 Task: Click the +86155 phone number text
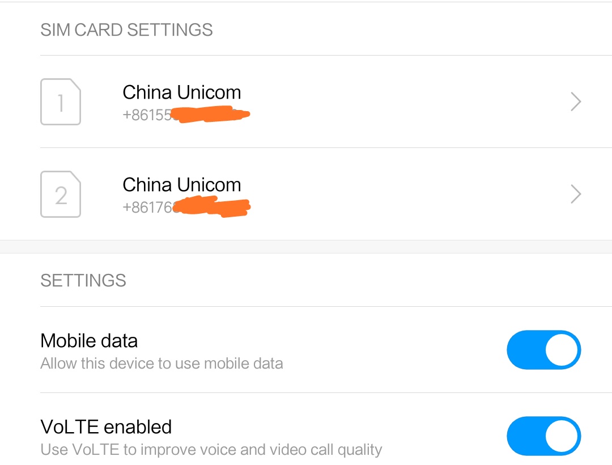point(146,115)
